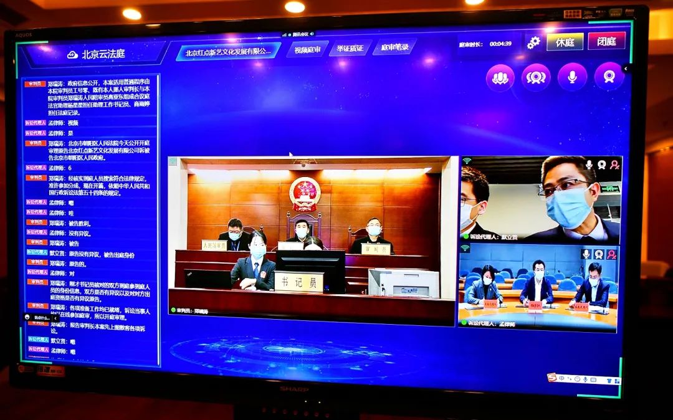Image resolution: width=673 pixels, height=420 pixels.
Task: Expand the collapsed panel arrow at right edge
Action: click(x=626, y=69)
